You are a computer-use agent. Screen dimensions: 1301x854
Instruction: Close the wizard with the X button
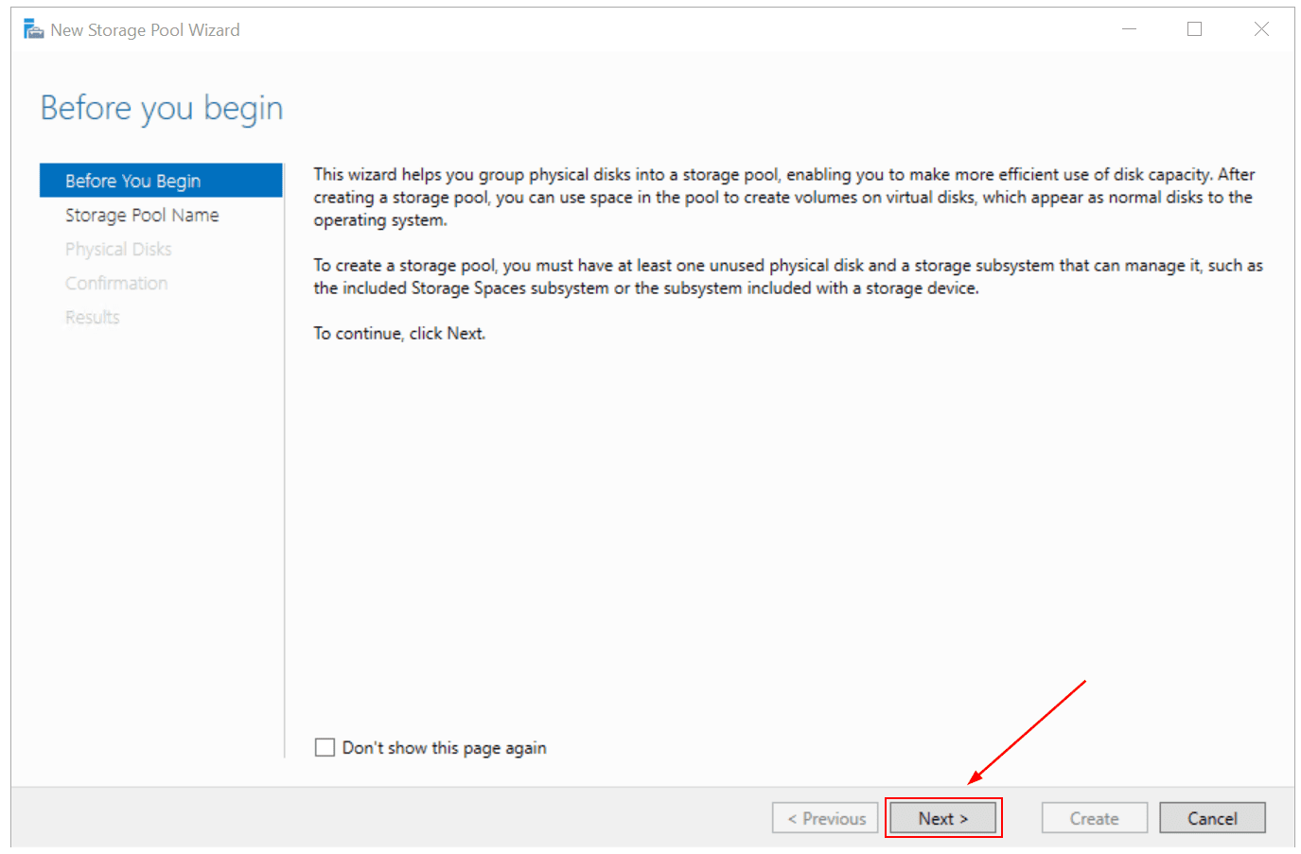(1261, 29)
